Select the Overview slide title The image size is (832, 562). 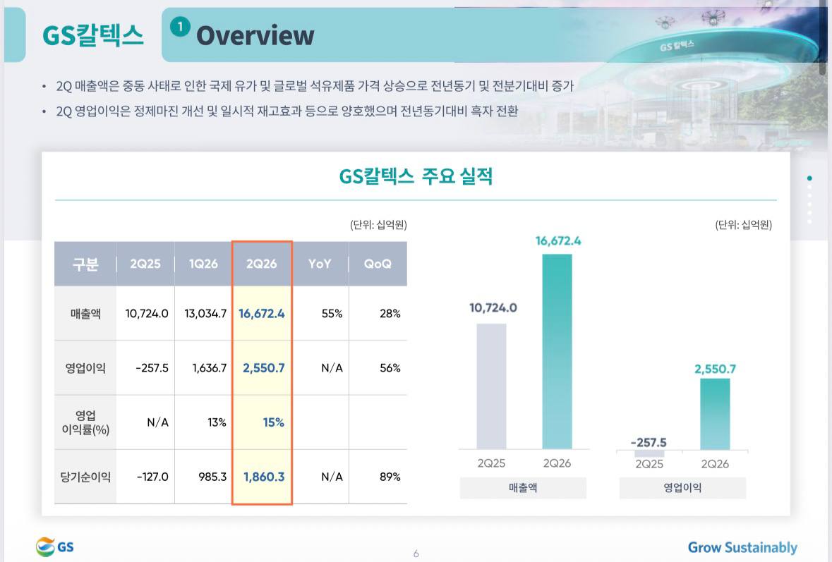pyautogui.click(x=255, y=36)
